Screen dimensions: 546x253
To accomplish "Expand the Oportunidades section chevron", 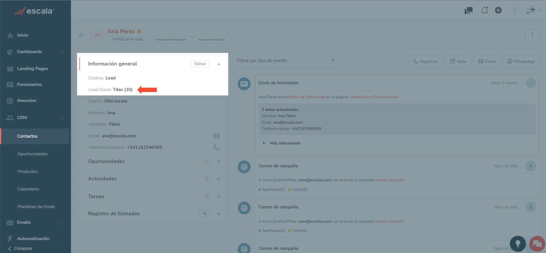I will pos(219,162).
